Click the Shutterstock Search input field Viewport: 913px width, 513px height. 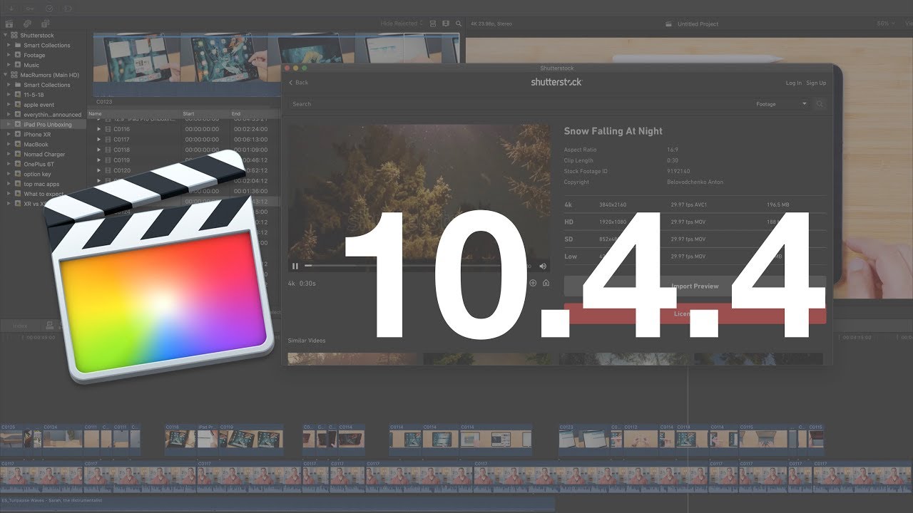(x=519, y=104)
